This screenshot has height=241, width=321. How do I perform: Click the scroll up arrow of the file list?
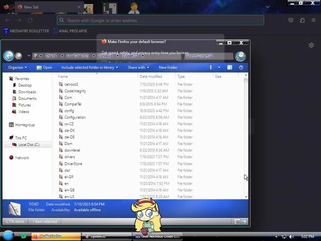click(246, 75)
